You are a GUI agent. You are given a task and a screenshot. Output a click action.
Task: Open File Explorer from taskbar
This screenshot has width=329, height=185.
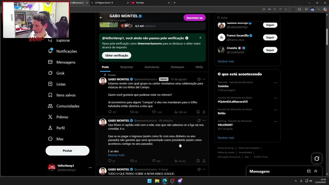click(x=157, y=181)
